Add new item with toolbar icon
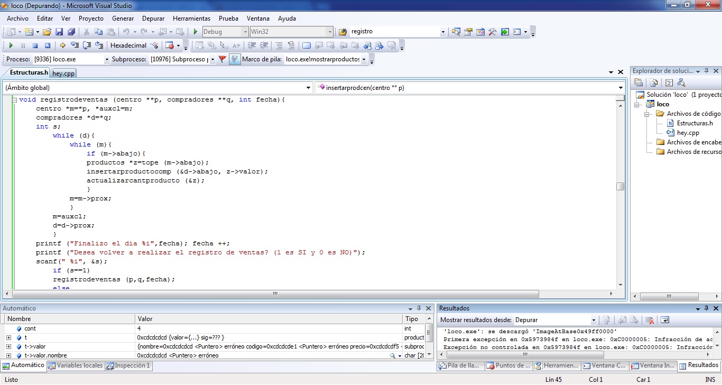722x385 pixels. [x=29, y=32]
